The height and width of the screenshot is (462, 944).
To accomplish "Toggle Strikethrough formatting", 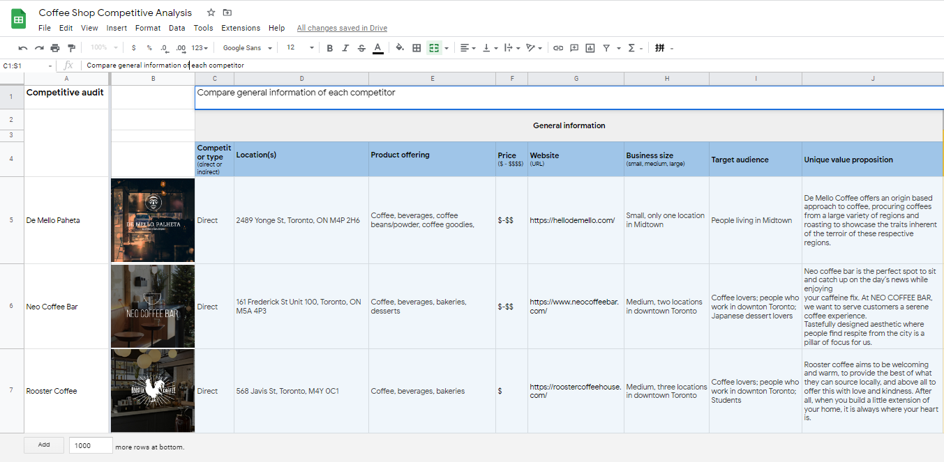I will (361, 48).
